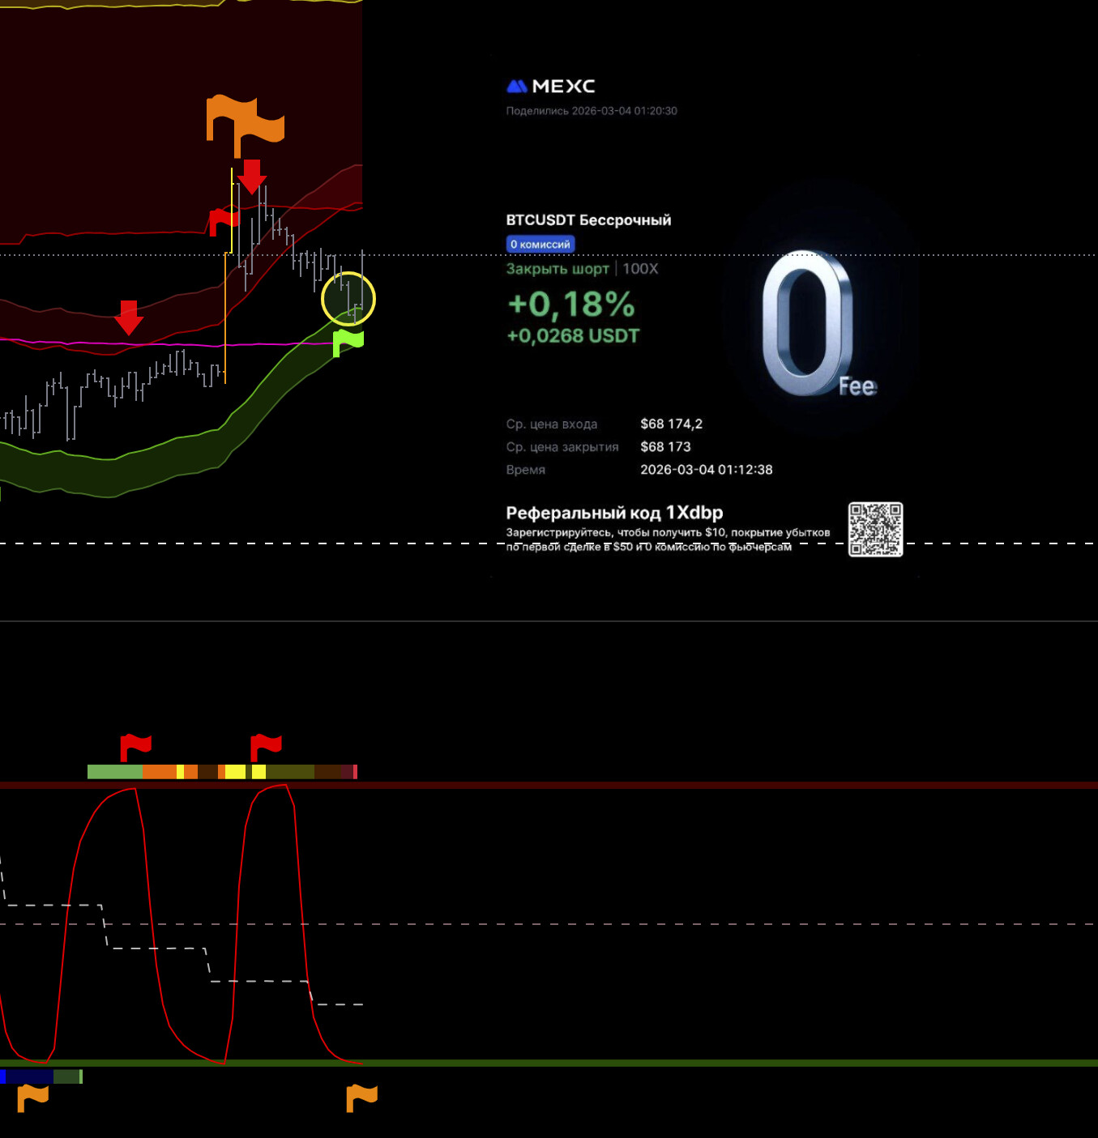Click the "Закрыть шорт" label
The width and height of the screenshot is (1098, 1138).
(x=558, y=269)
